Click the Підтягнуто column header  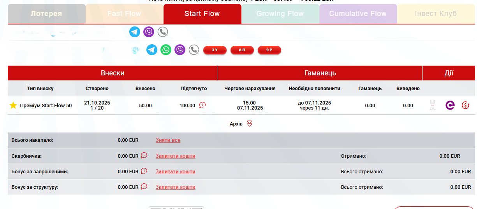click(194, 89)
